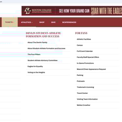Click the For Fans heading
The width and height of the screenshot is (122, 122).
81,33
